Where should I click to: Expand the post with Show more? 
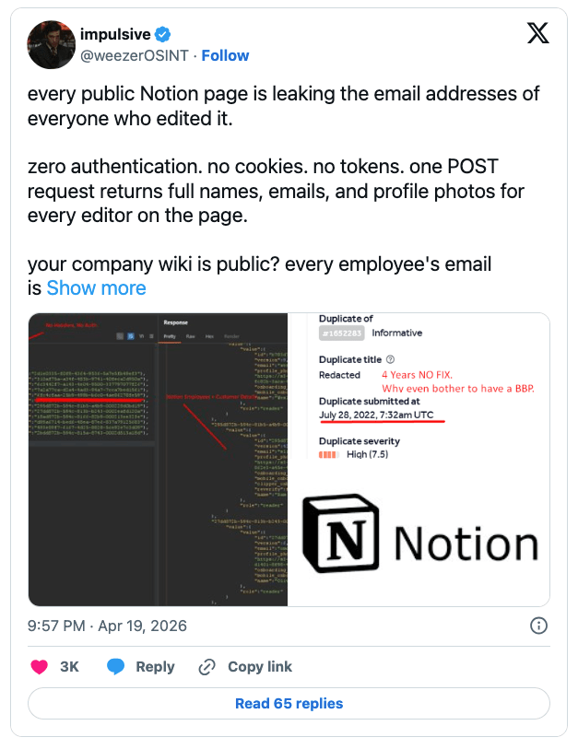point(96,287)
